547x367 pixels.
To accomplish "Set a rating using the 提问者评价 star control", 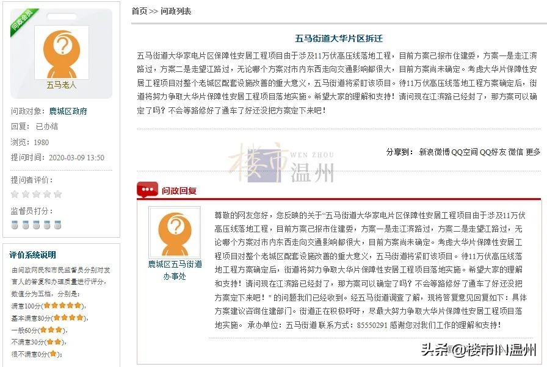I will 37,193.
